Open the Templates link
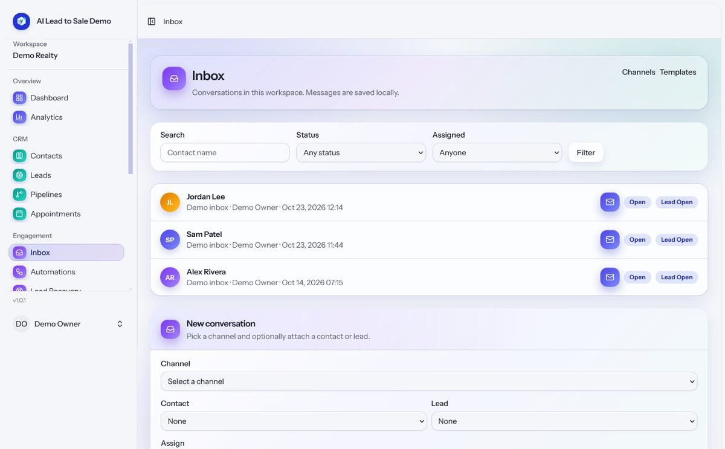 pos(678,72)
